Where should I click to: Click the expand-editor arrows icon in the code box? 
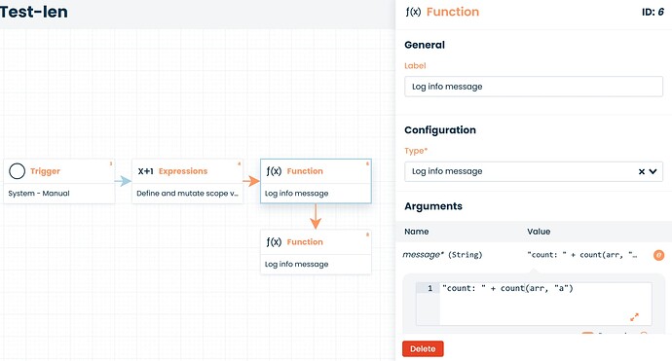click(x=634, y=317)
